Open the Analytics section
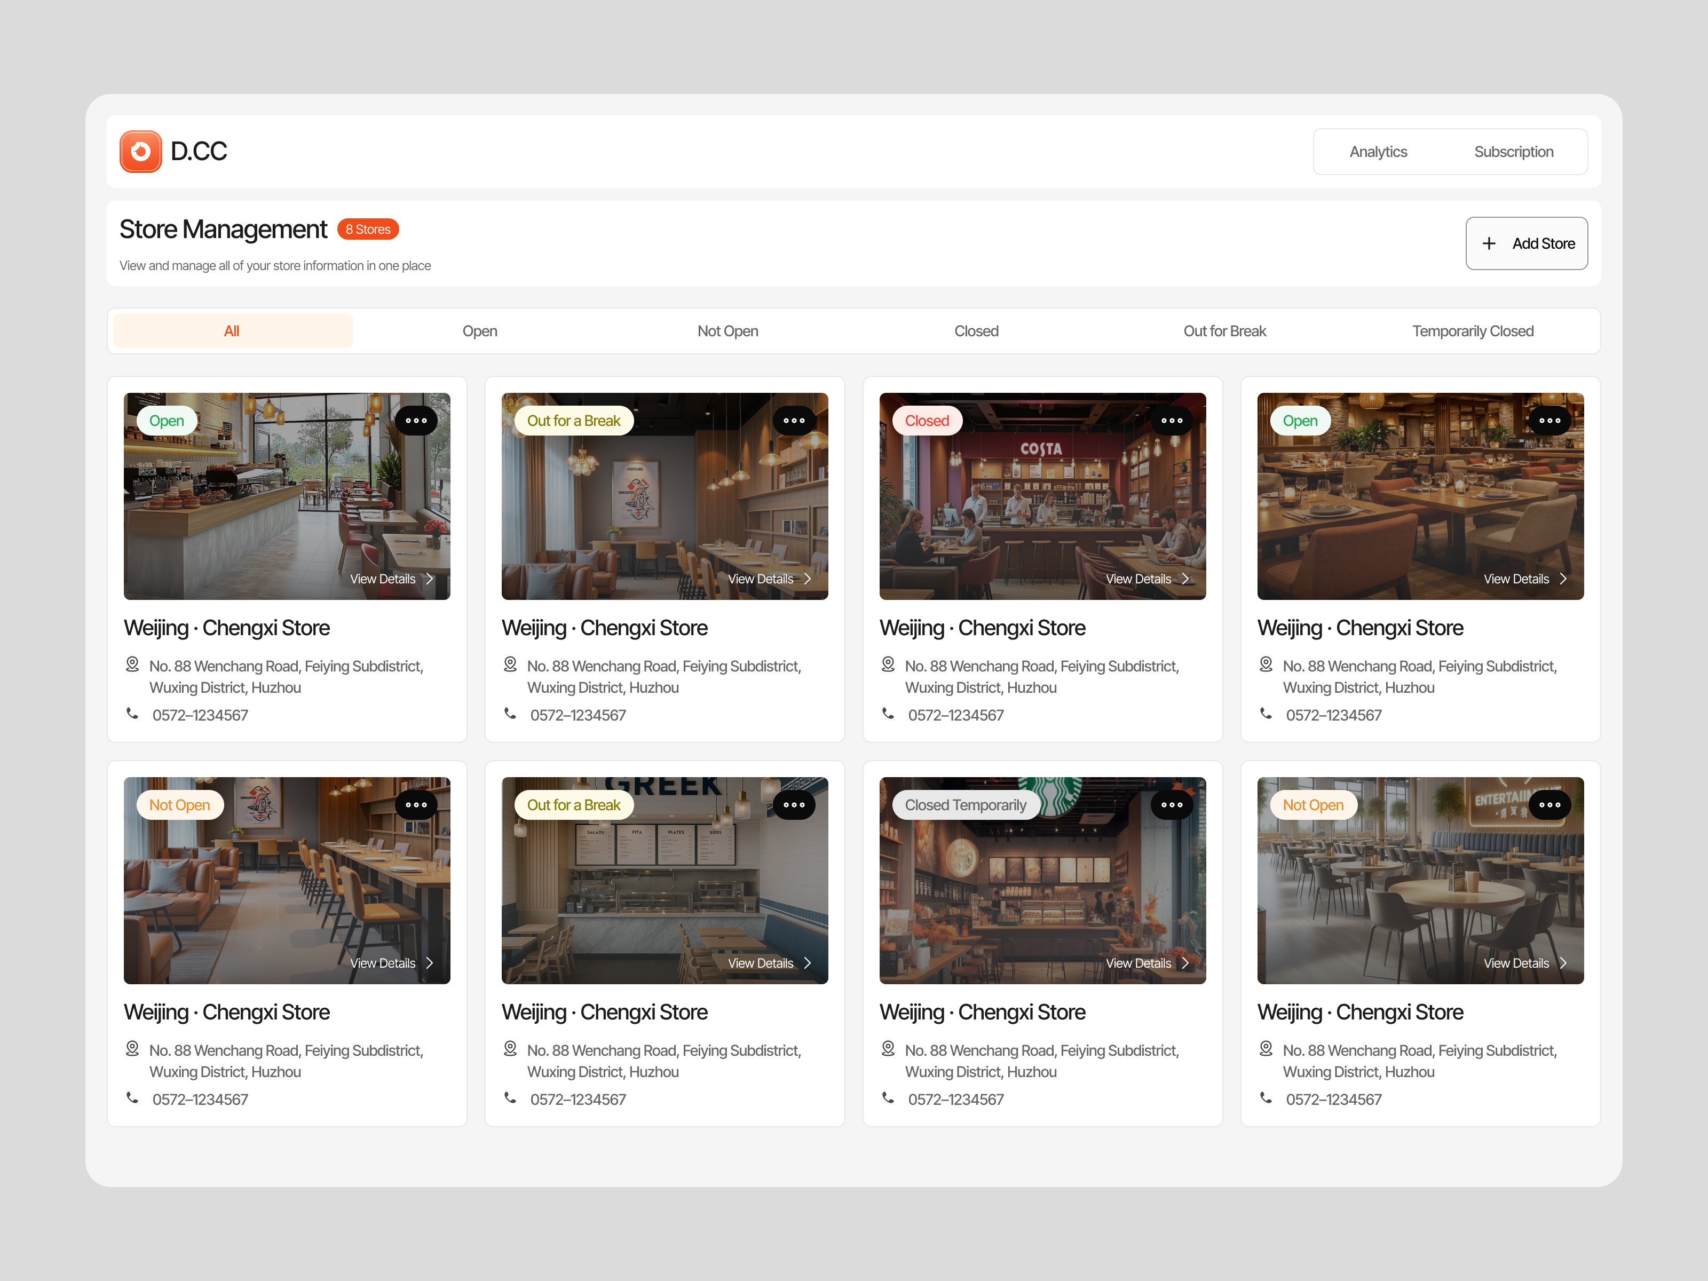 coord(1378,152)
